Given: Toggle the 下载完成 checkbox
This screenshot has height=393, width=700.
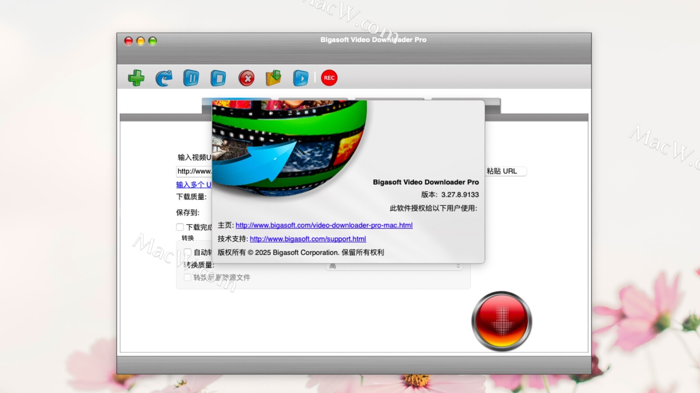Looking at the screenshot, I should pyautogui.click(x=180, y=227).
